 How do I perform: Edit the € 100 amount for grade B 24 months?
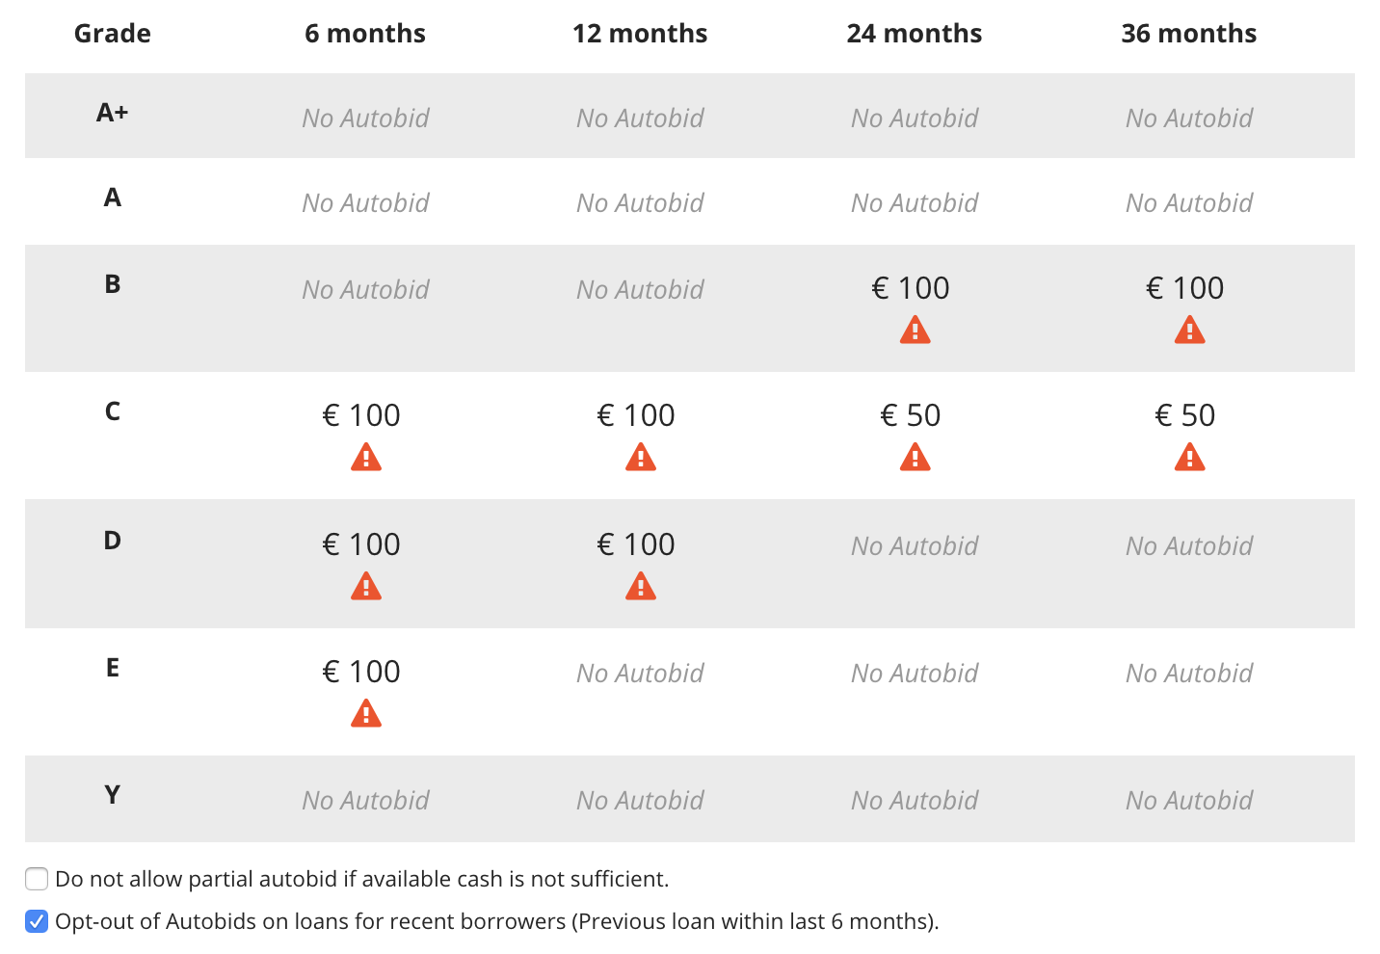[x=911, y=288]
